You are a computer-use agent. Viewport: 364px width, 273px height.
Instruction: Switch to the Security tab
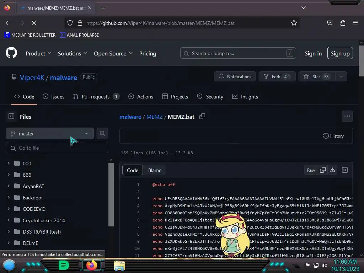pos(210,97)
